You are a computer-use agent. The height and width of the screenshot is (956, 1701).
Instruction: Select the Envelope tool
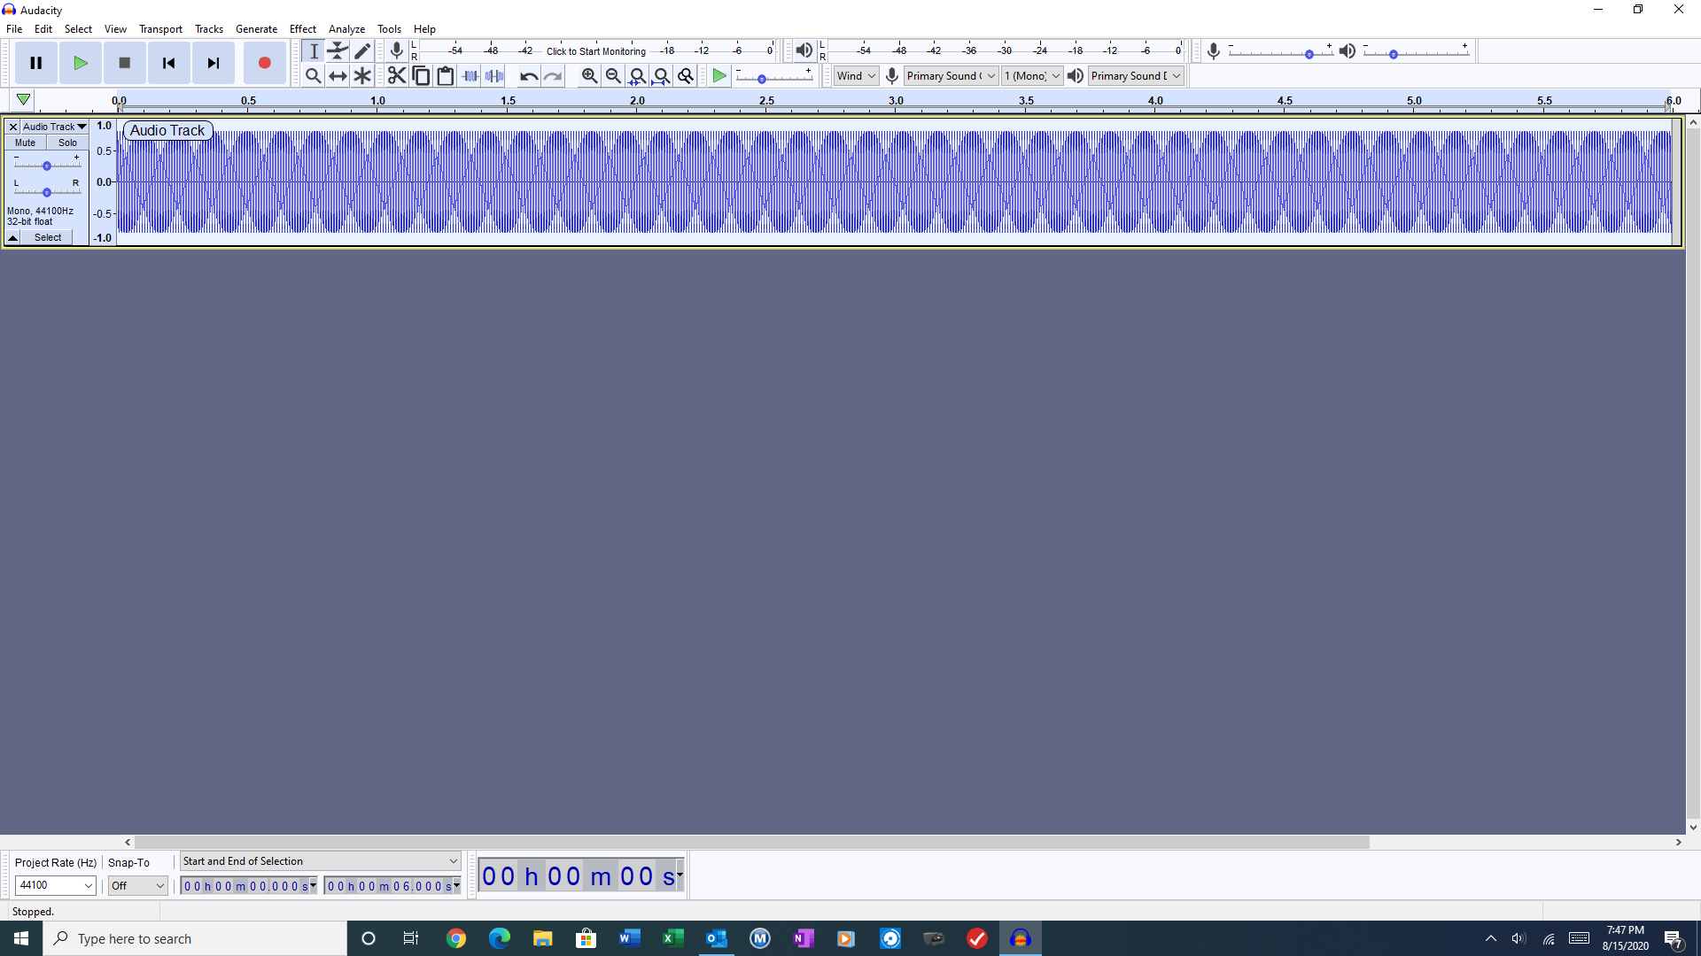(x=338, y=50)
